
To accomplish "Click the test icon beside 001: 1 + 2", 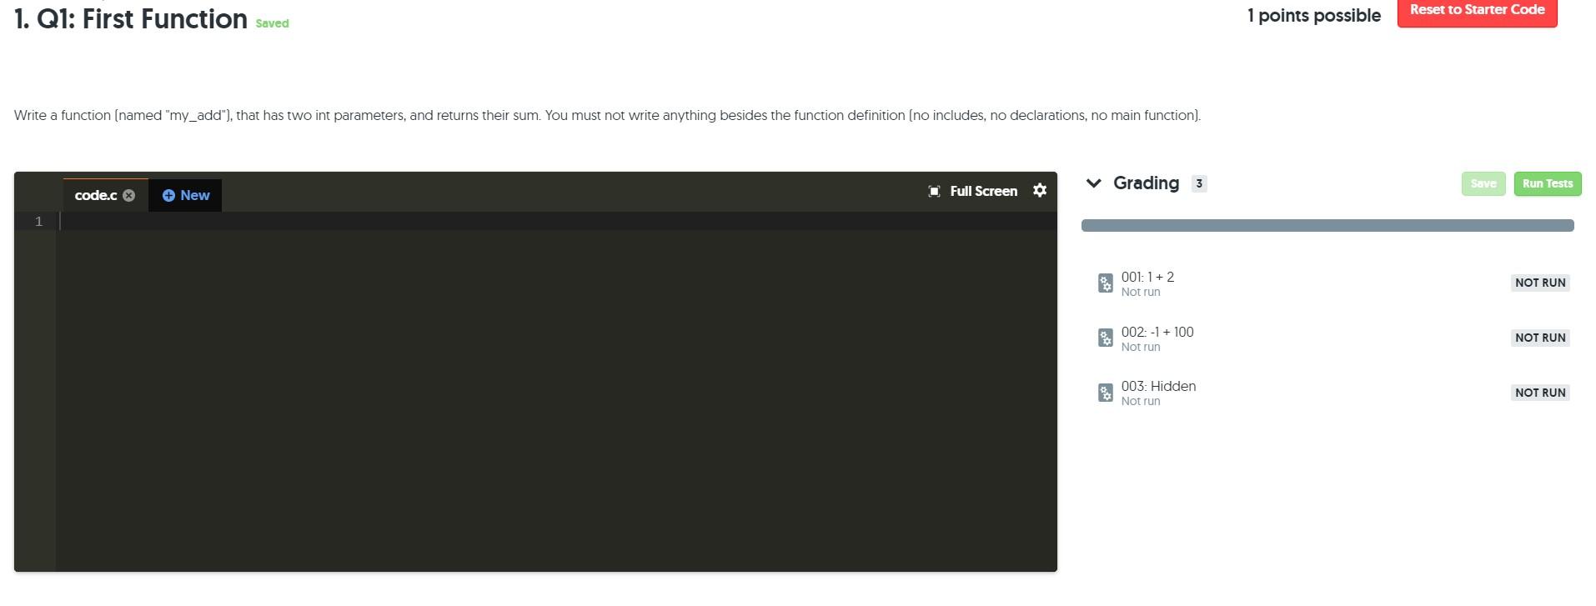I will click(x=1106, y=283).
